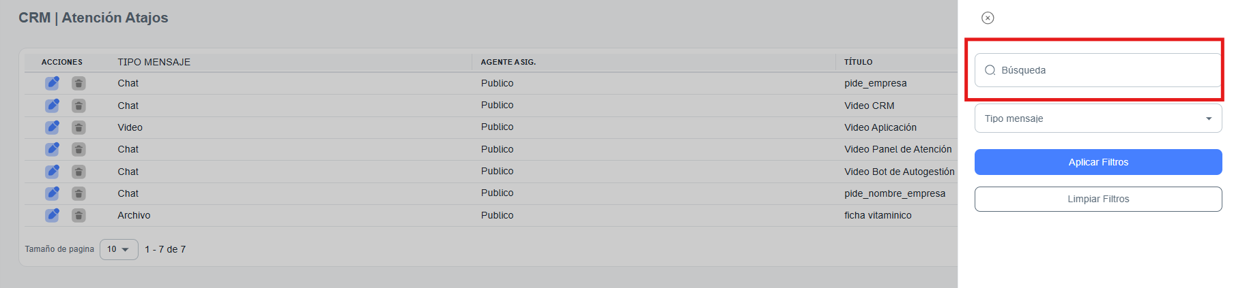The height and width of the screenshot is (288, 1234).
Task: Edit the Video Aplicación row
Action: pyautogui.click(x=52, y=127)
